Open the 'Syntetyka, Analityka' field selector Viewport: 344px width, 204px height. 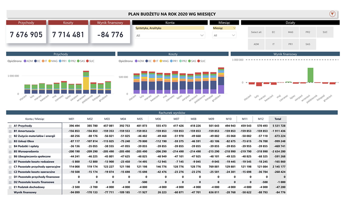point(170,28)
